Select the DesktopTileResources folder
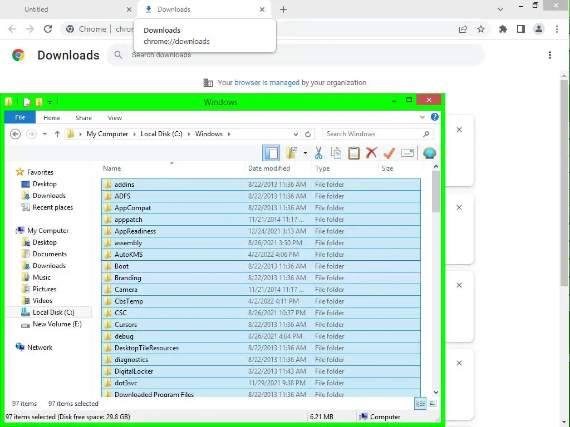The width and height of the screenshot is (570, 427). click(261, 348)
